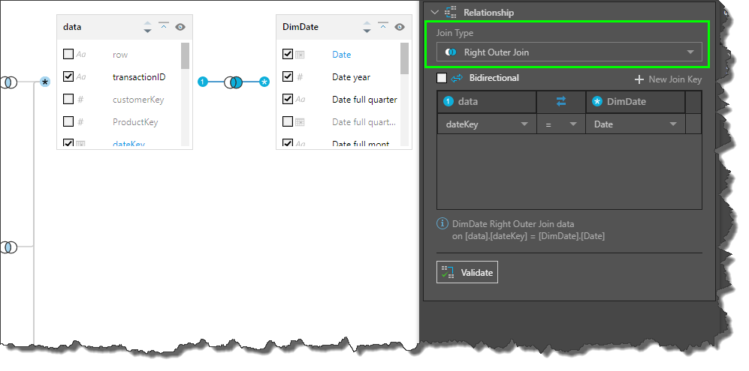Click the join icon between data and DimDate

(233, 82)
